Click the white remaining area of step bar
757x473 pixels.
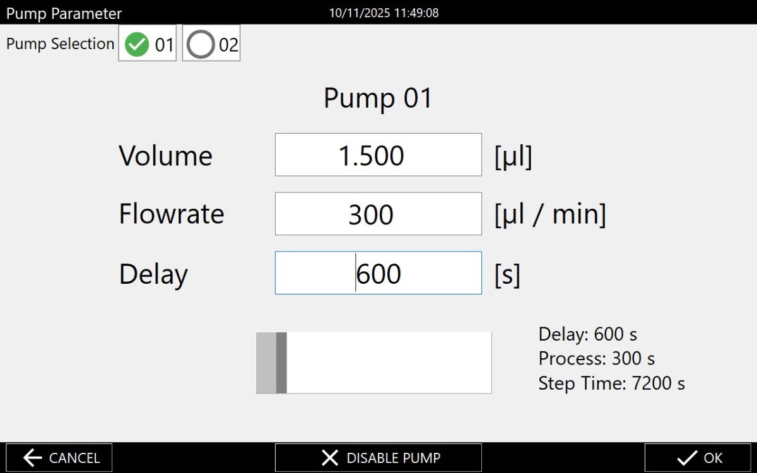(389, 363)
